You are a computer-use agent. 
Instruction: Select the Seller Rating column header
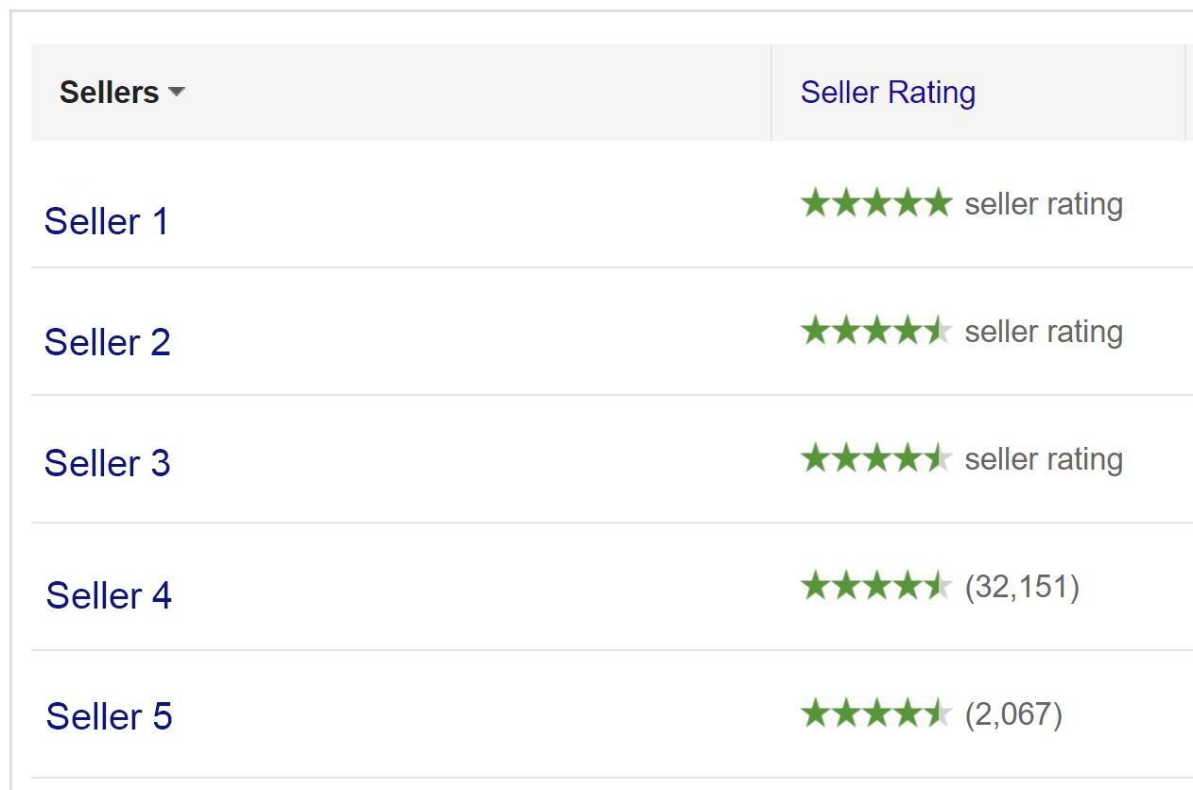[x=889, y=92]
